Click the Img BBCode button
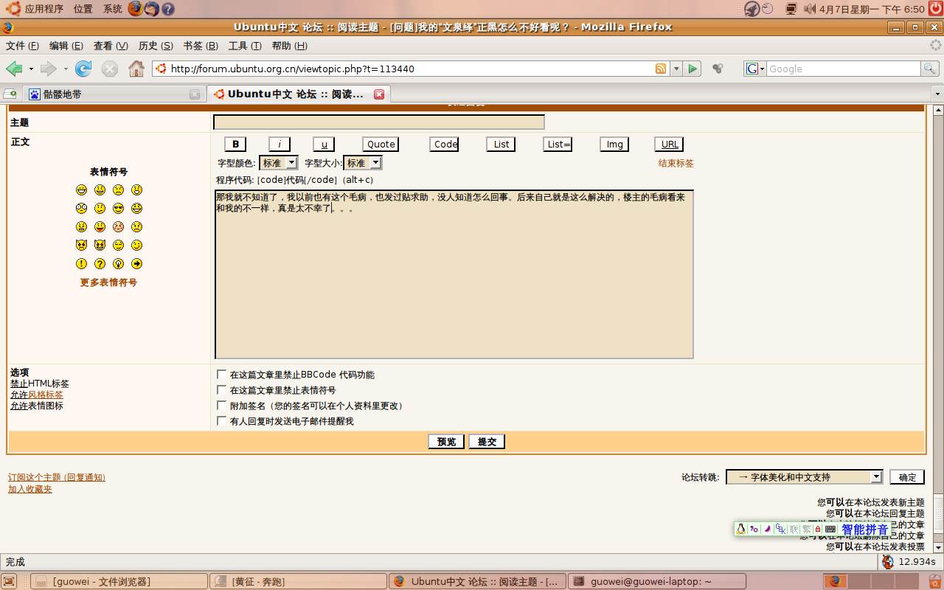The height and width of the screenshot is (590, 944). pyautogui.click(x=614, y=145)
